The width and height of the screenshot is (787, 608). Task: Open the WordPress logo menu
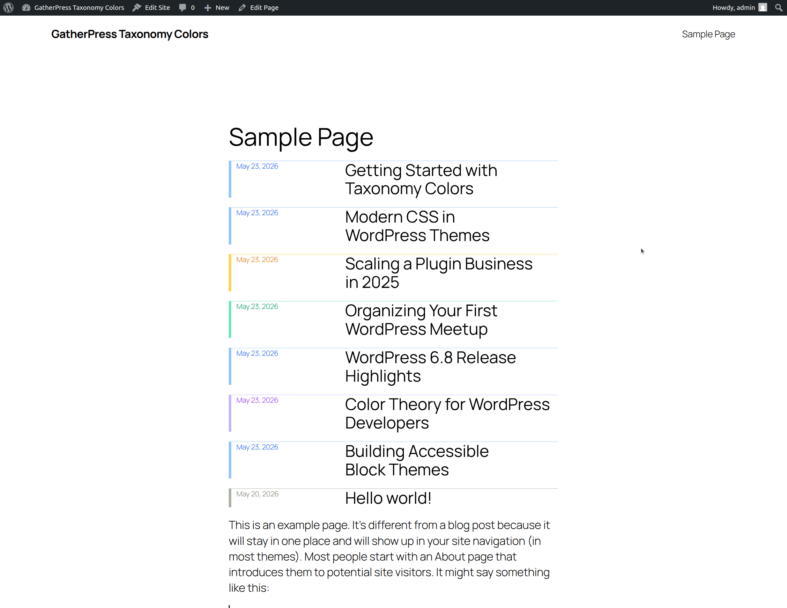8,8
